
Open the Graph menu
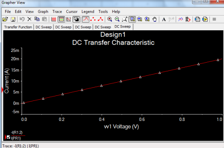tap(43, 12)
